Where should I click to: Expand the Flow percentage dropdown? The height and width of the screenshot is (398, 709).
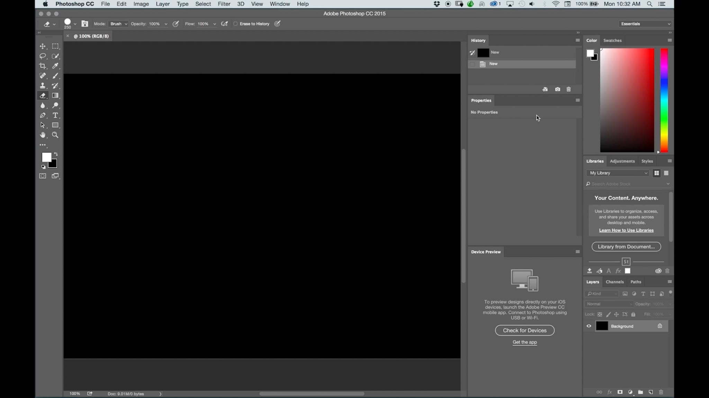(215, 24)
